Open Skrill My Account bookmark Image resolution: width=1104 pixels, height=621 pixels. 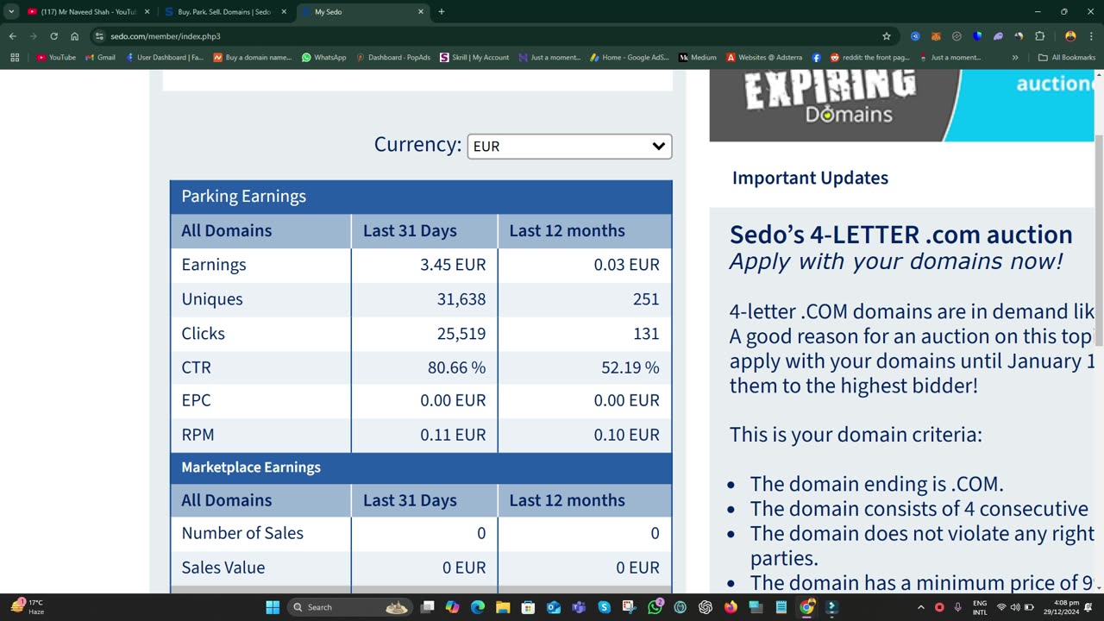coord(474,58)
